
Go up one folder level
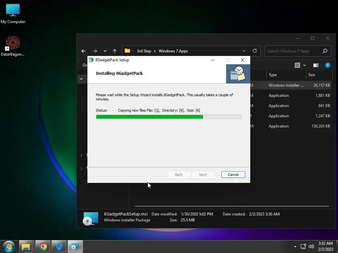(x=115, y=51)
